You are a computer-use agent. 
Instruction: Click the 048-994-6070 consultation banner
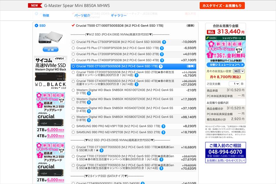click(226, 153)
